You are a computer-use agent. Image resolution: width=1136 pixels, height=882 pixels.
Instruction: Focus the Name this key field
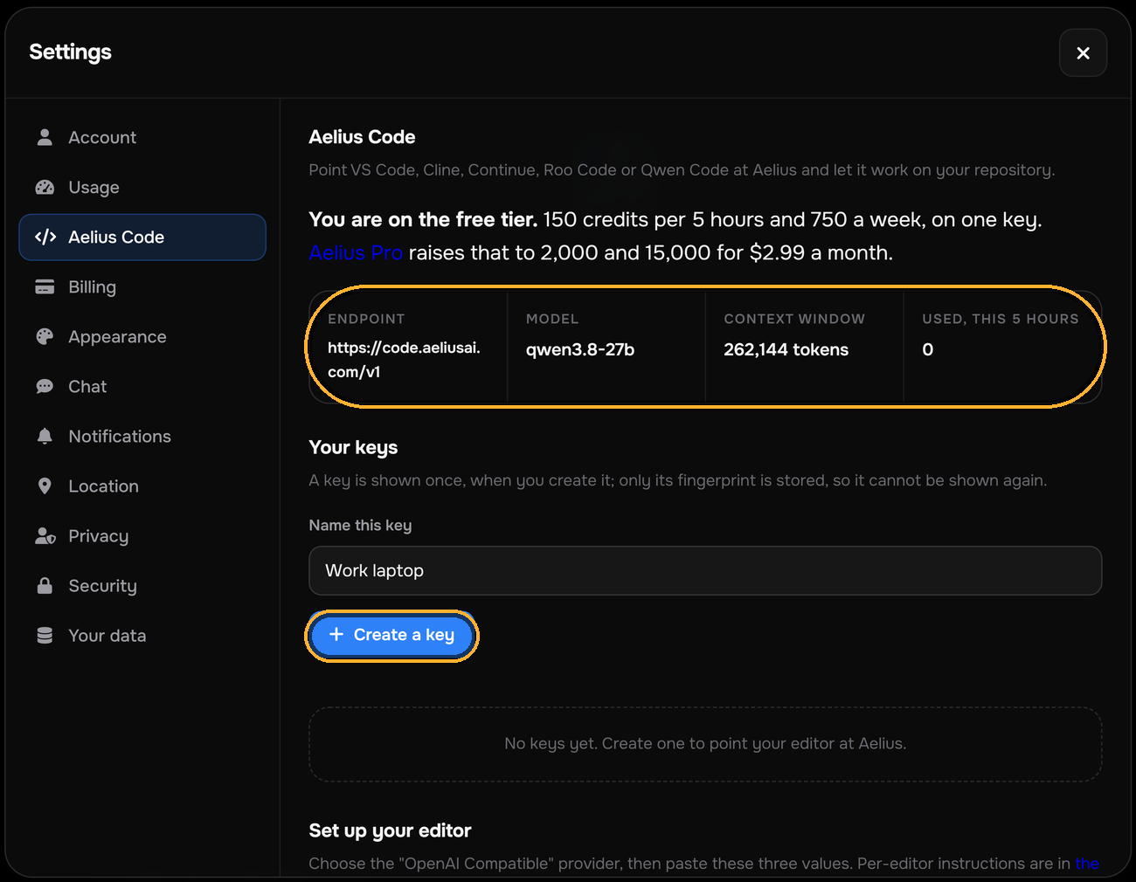[705, 570]
